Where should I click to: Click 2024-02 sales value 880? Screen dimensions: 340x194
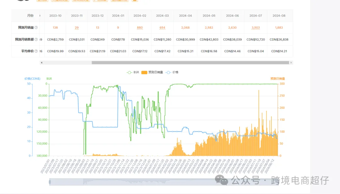click(140, 27)
